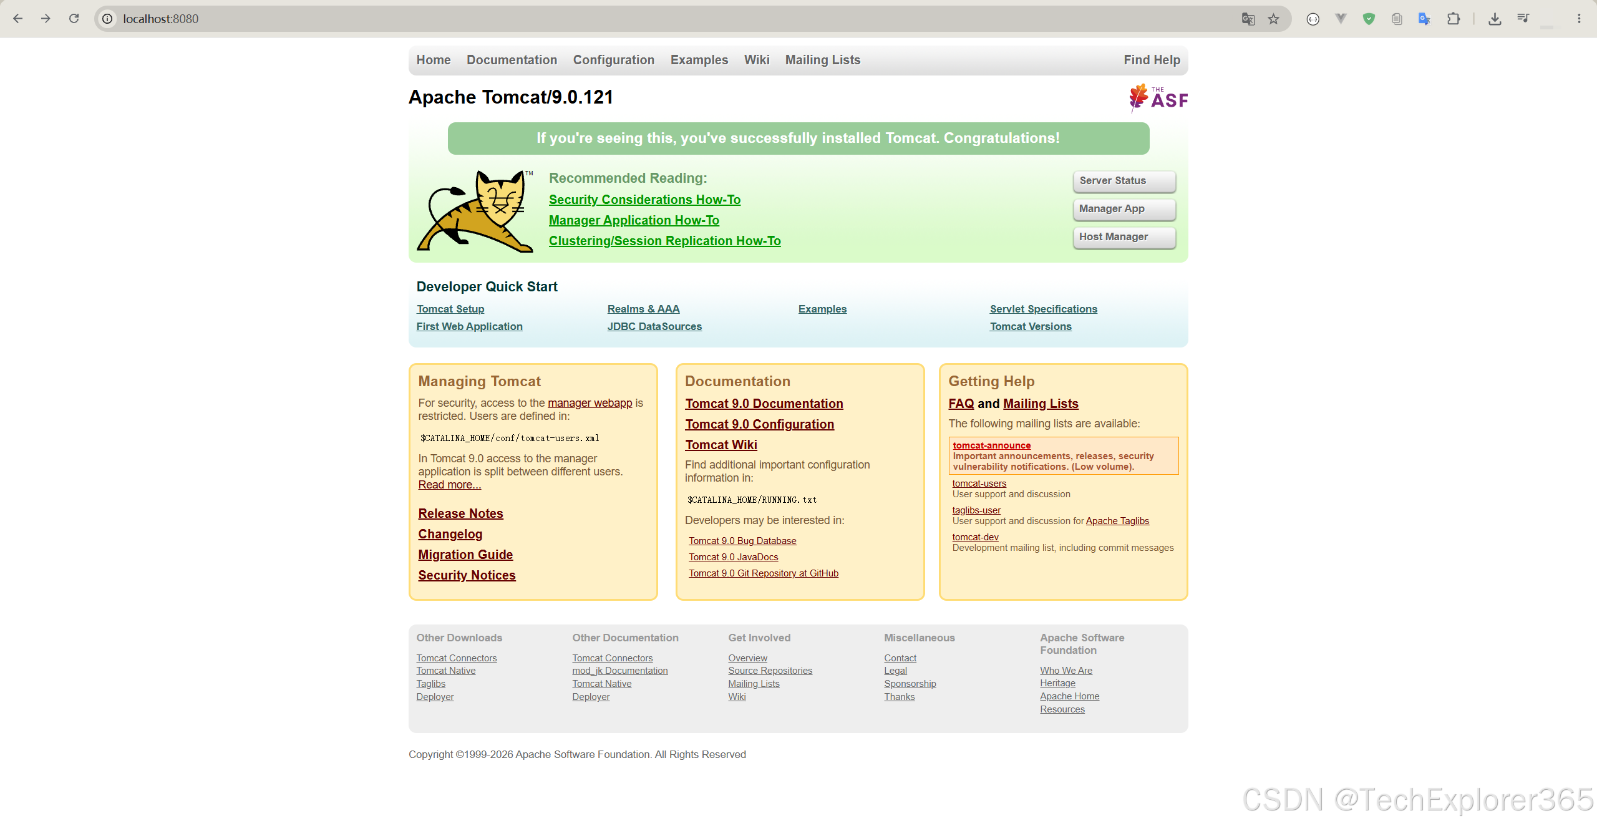The width and height of the screenshot is (1597, 826).
Task: Click the browser forward arrow
Action: (x=46, y=19)
